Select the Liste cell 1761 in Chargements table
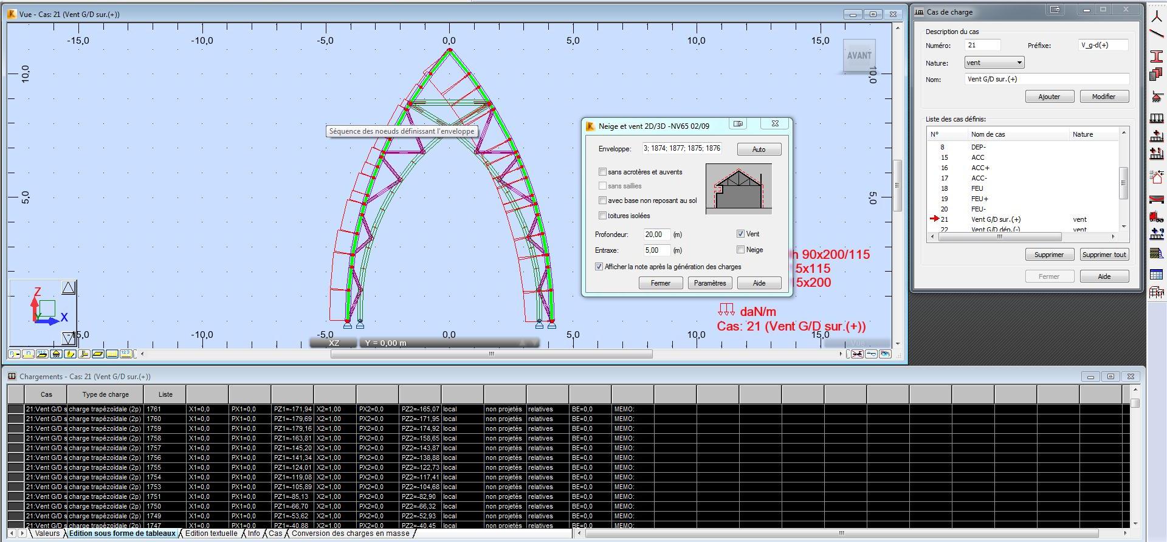The height and width of the screenshot is (542, 1167). point(165,409)
